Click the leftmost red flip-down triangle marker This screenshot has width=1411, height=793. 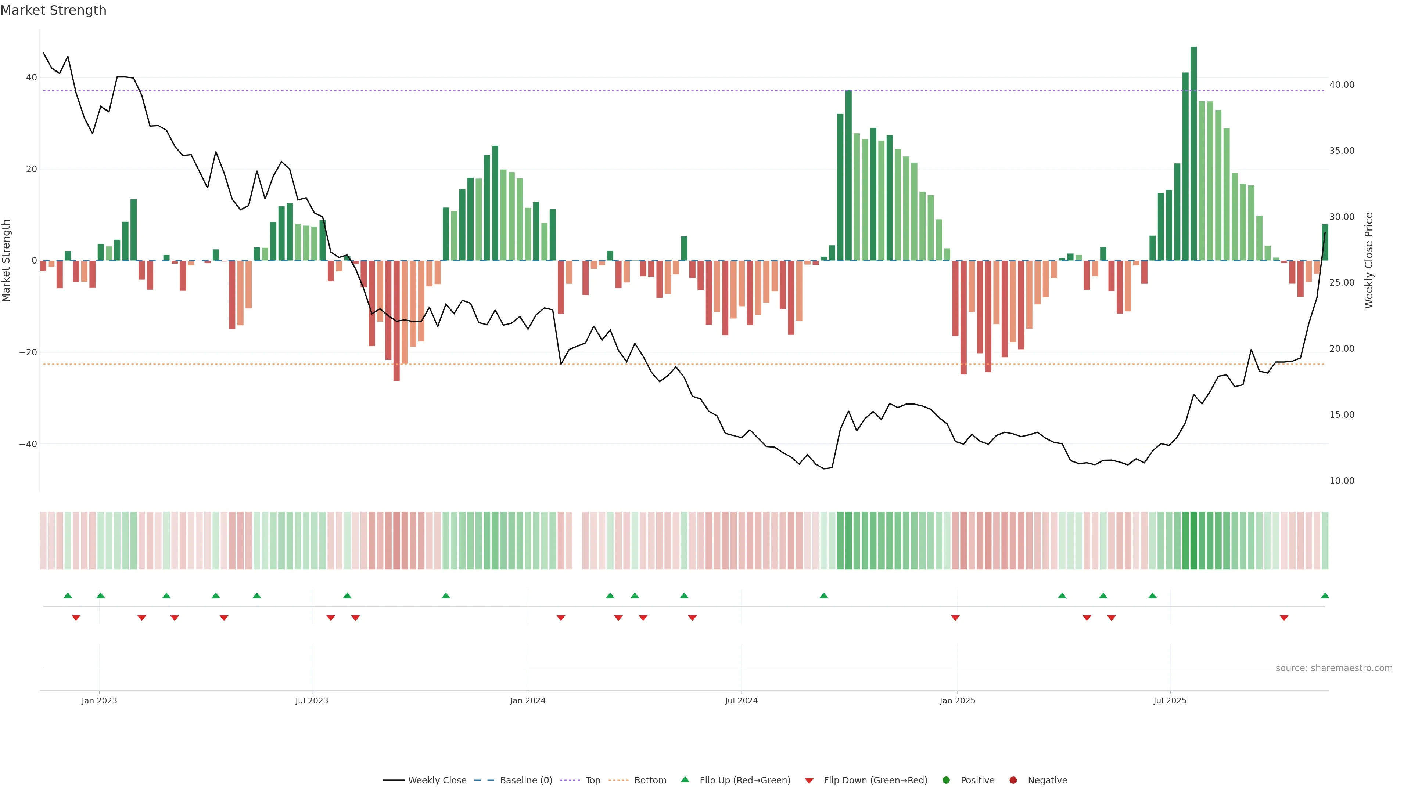76,618
